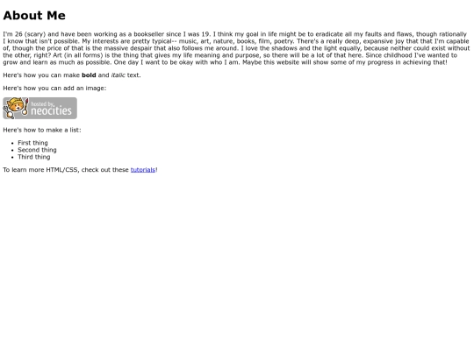Screen dimensions: 474x355
Task: Click the italic word "italic"
Action: (118, 75)
